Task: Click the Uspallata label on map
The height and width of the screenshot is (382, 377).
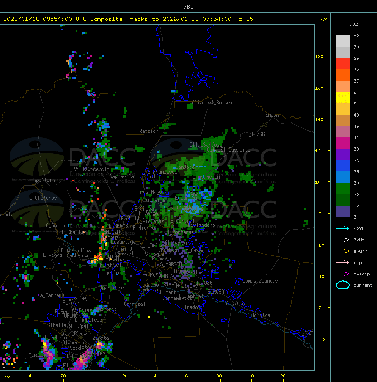Action: click(43, 181)
